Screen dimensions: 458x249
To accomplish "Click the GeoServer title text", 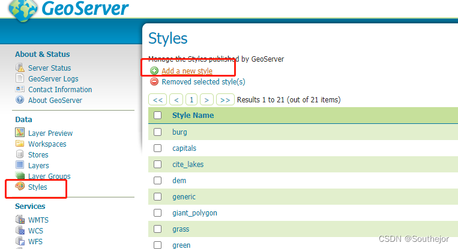I will (x=85, y=8).
